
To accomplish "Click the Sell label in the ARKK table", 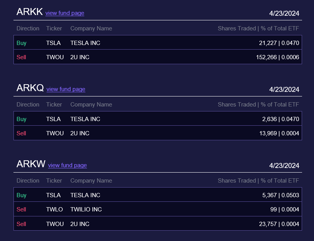I will (22, 57).
